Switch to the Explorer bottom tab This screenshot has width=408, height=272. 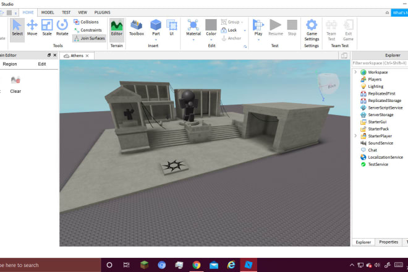click(363, 242)
